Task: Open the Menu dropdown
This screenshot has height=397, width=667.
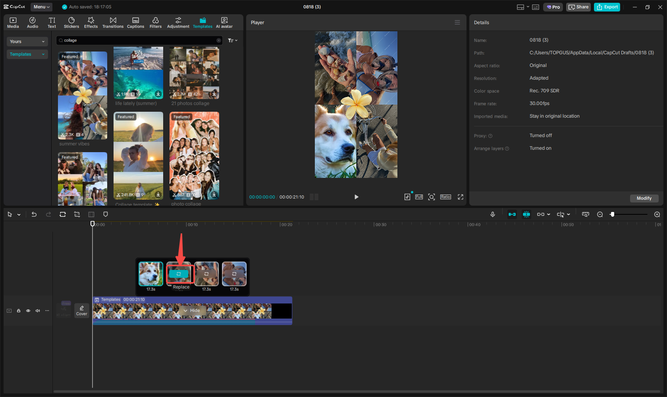Action: tap(41, 7)
